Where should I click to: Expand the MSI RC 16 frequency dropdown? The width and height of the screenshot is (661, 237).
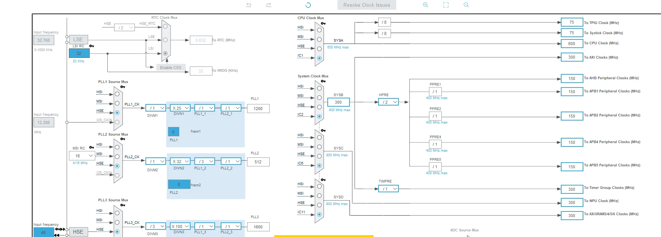click(81, 156)
